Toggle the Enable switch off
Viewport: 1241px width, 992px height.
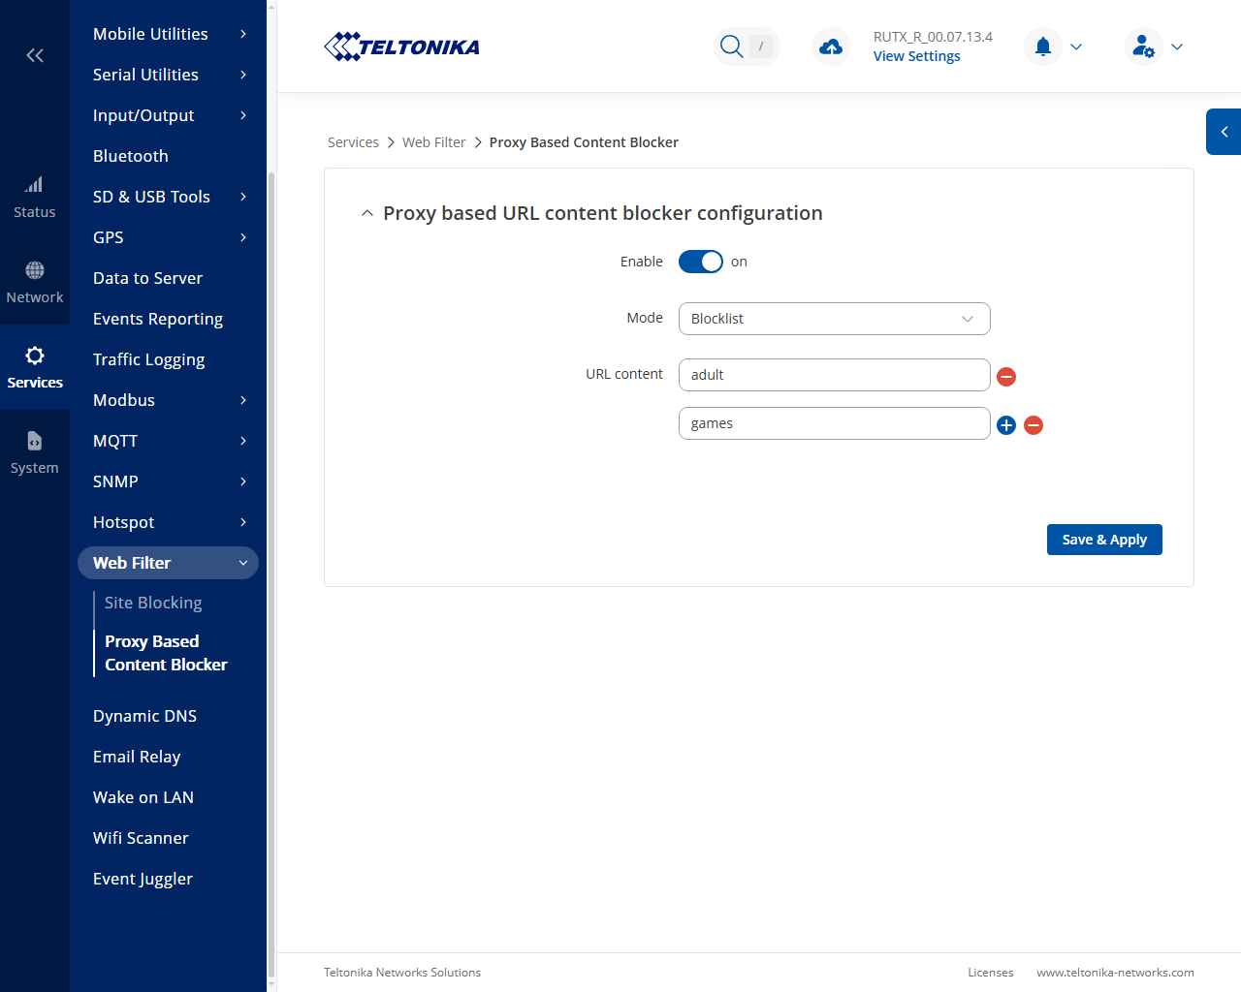click(x=701, y=262)
